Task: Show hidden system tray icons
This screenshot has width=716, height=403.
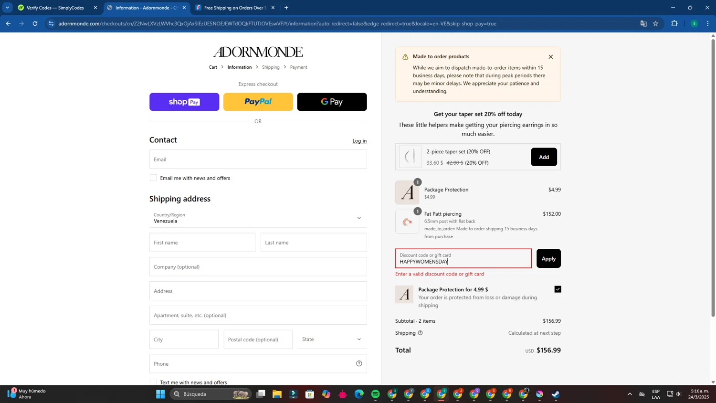Action: pyautogui.click(x=630, y=394)
